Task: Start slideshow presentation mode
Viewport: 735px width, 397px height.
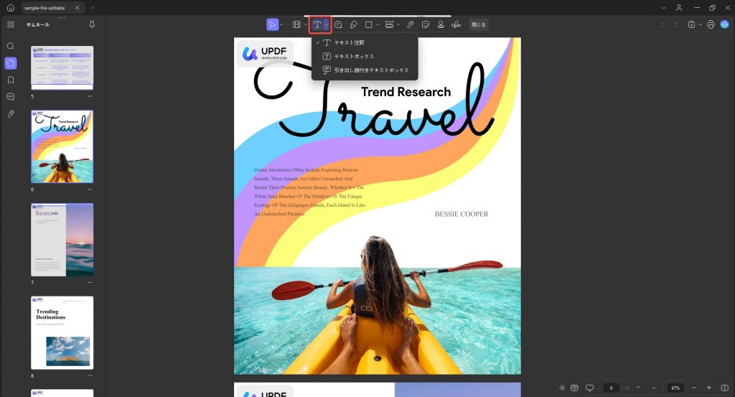Action: (590, 388)
